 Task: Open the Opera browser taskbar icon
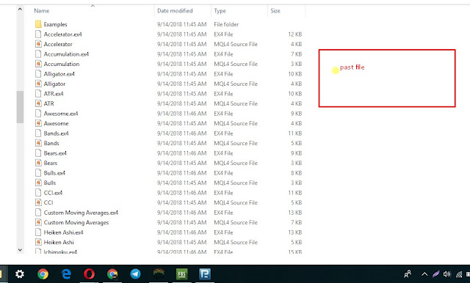click(x=89, y=273)
